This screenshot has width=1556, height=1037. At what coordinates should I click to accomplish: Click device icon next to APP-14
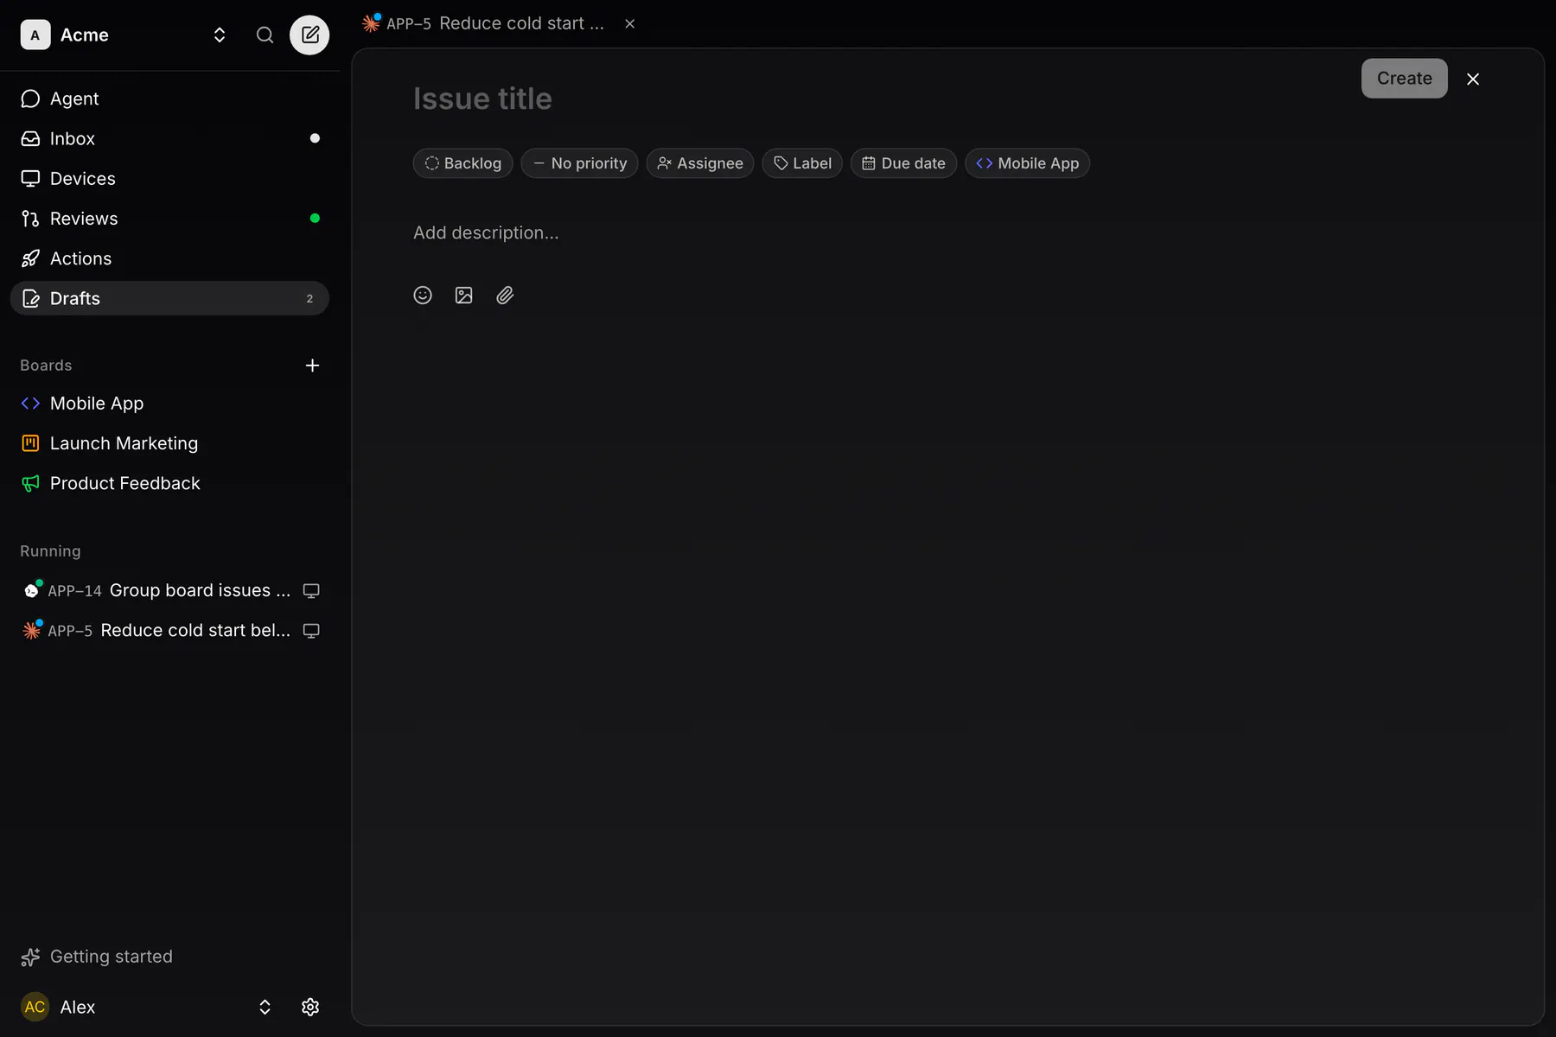point(311,591)
